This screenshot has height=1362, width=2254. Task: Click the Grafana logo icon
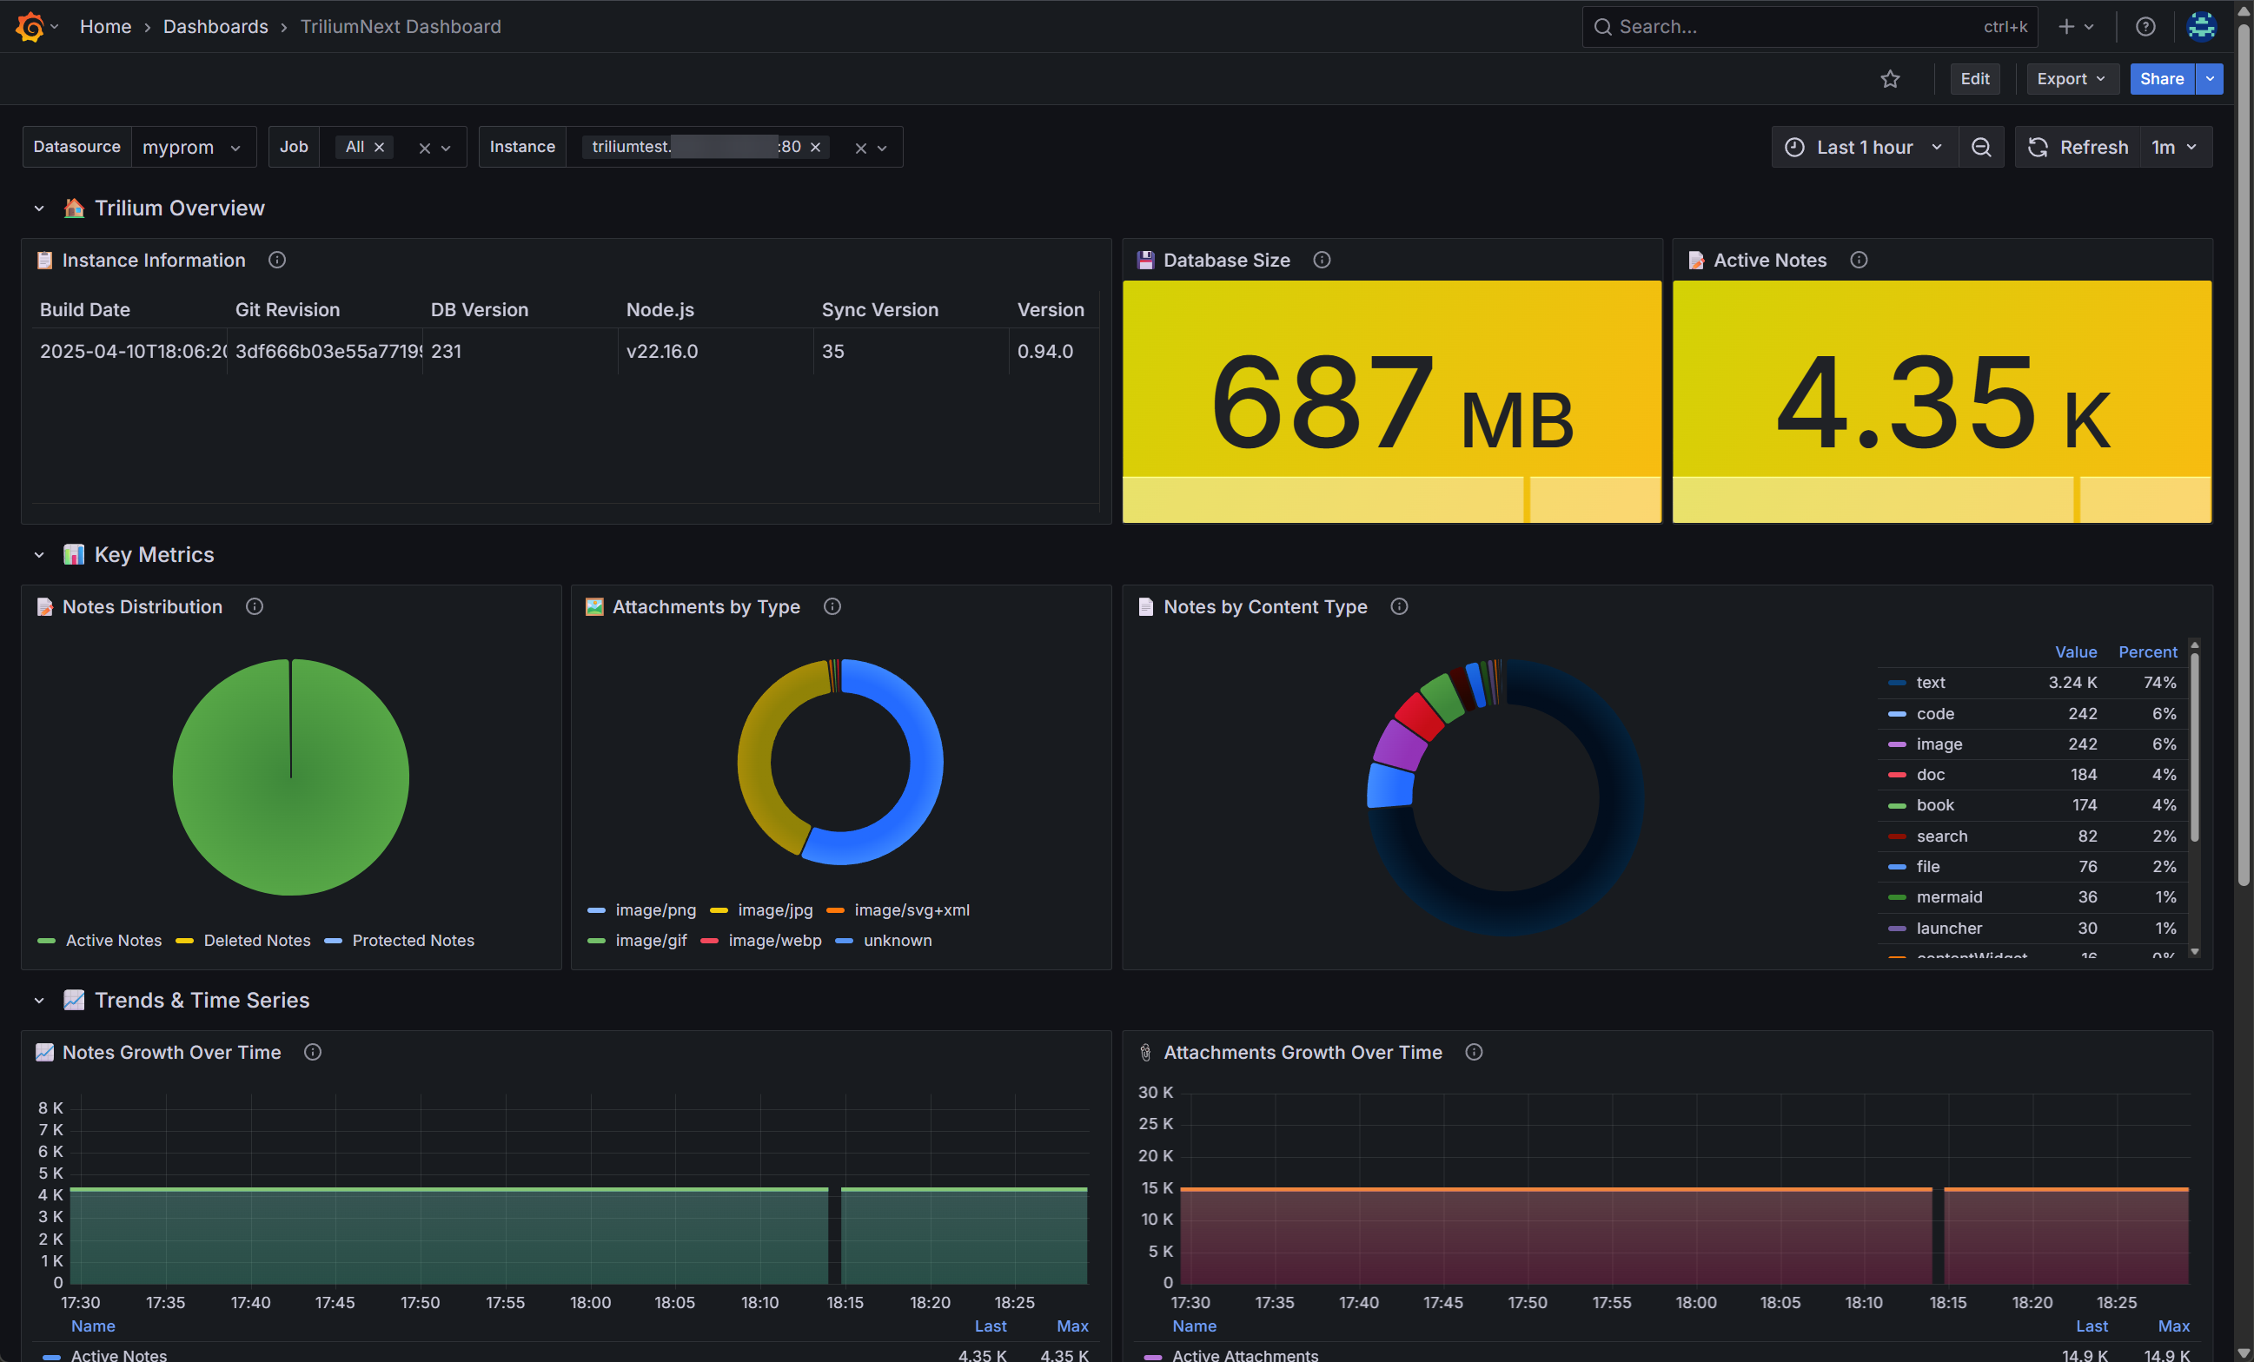click(30, 27)
